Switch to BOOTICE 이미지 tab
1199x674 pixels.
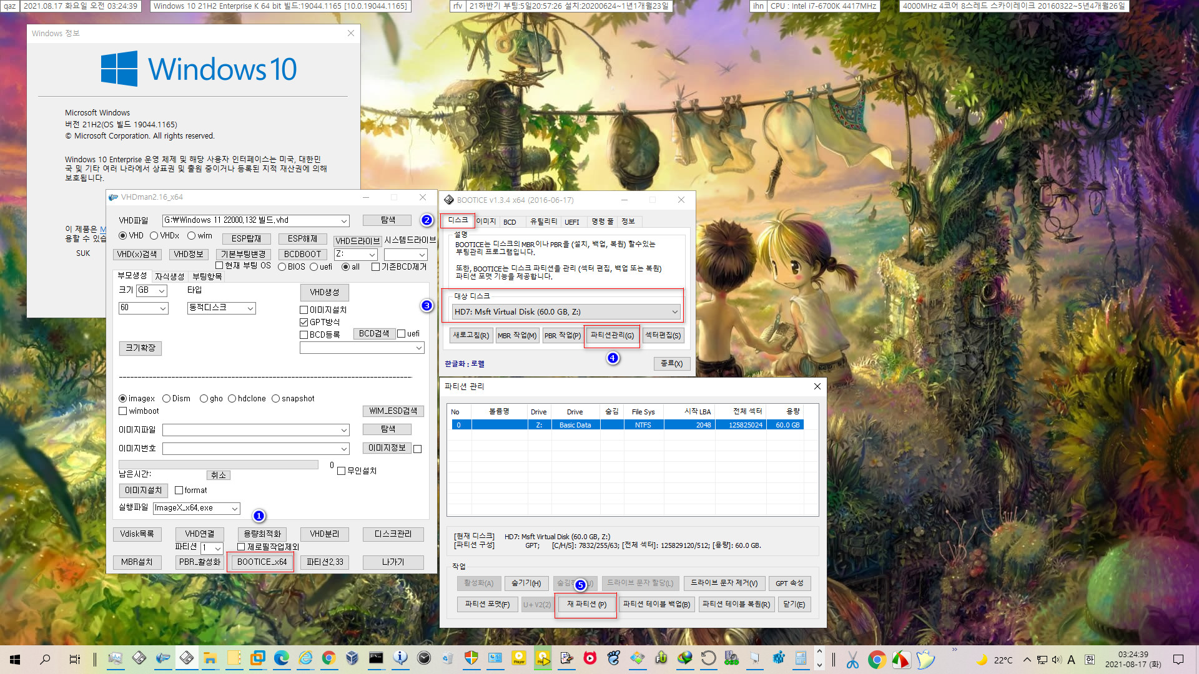[x=485, y=222]
